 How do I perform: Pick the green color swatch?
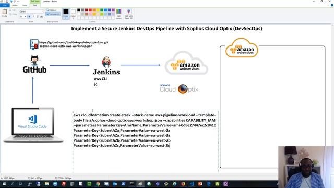pos(102,10)
